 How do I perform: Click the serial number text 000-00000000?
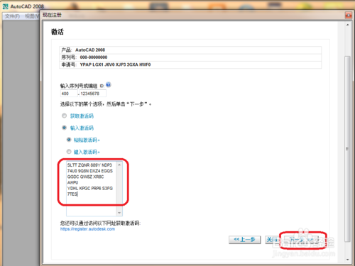(x=94, y=57)
